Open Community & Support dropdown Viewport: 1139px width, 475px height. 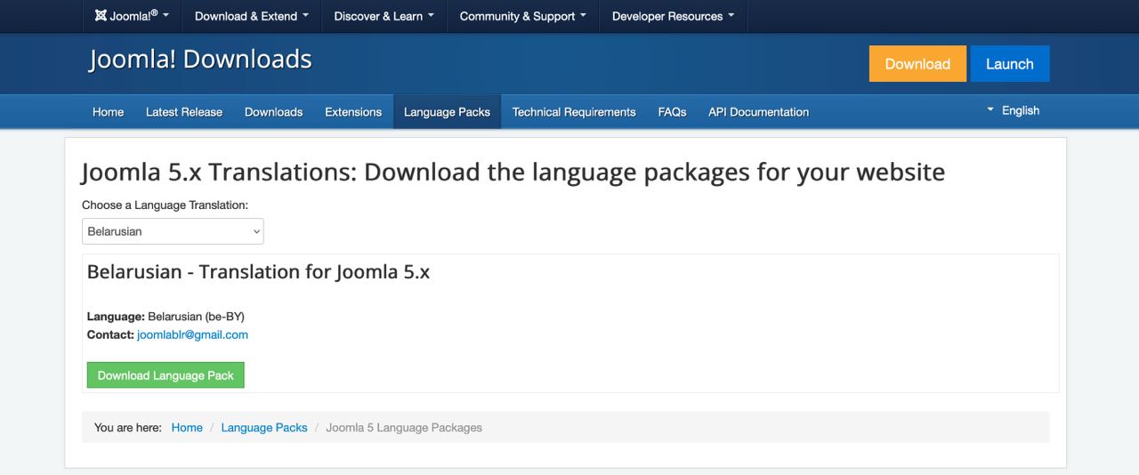522,16
